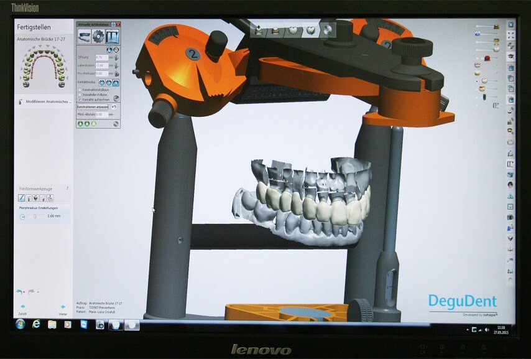
Task: Open the Windows Start button
Action: (21, 324)
